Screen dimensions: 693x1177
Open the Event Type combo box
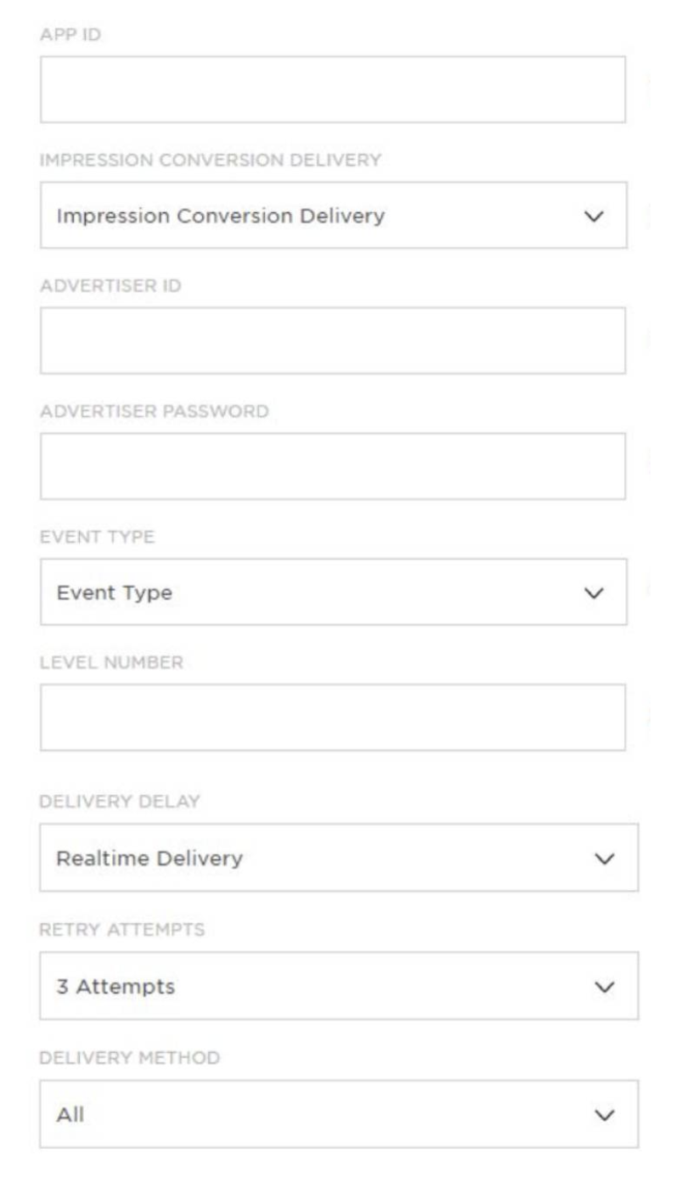pos(333,593)
